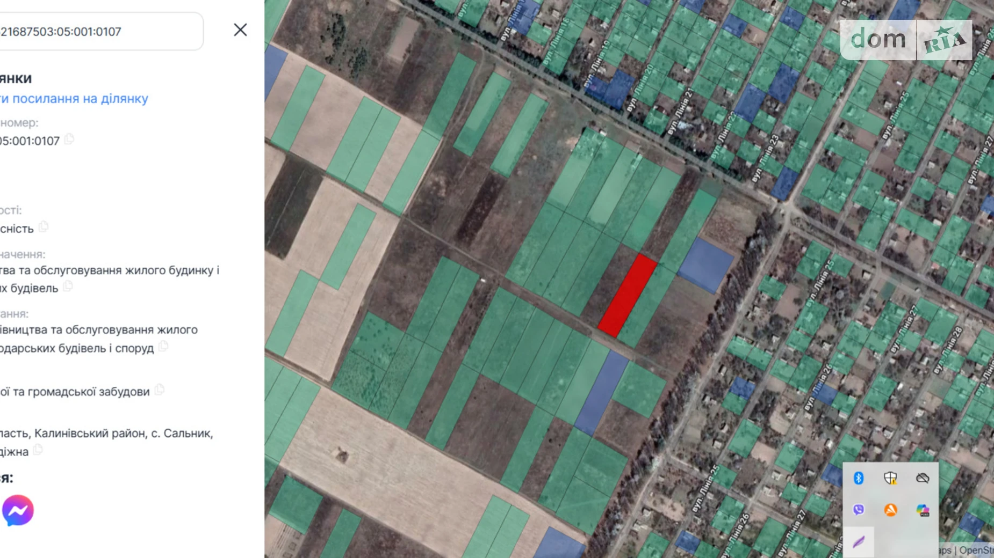994x558 pixels.
Task: Clear the cadastral number search with X
Action: point(240,30)
